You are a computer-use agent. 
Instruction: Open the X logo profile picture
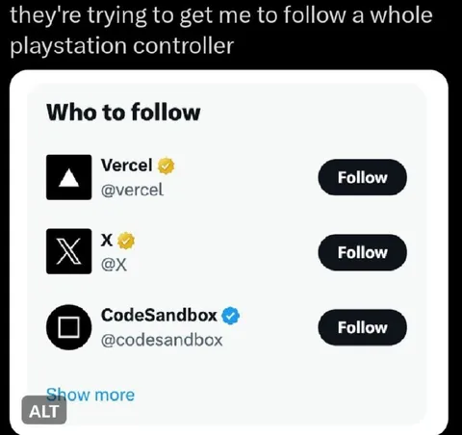pyautogui.click(x=68, y=251)
